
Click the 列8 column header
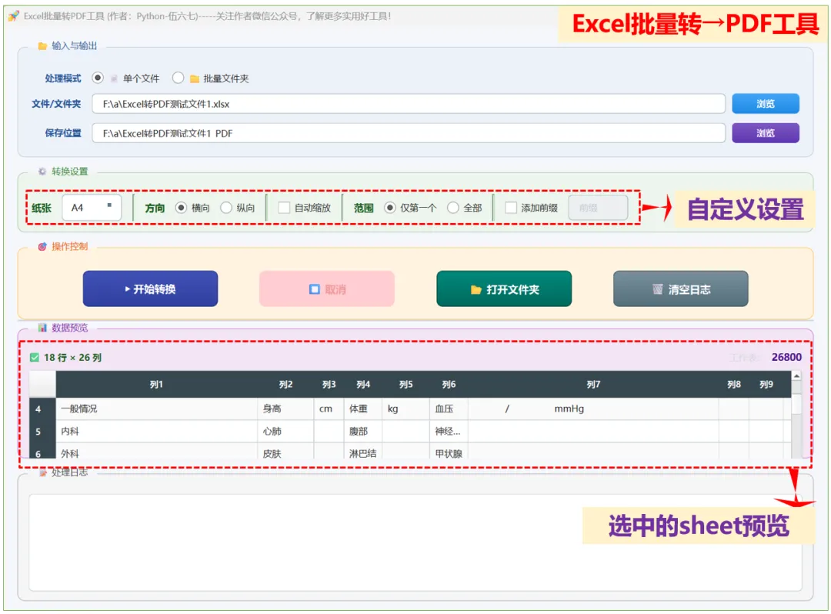734,384
